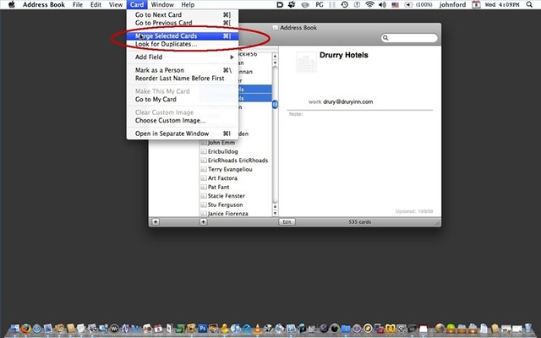Choose the Choose Custom Image… item
The height and width of the screenshot is (338, 541).
[183, 120]
